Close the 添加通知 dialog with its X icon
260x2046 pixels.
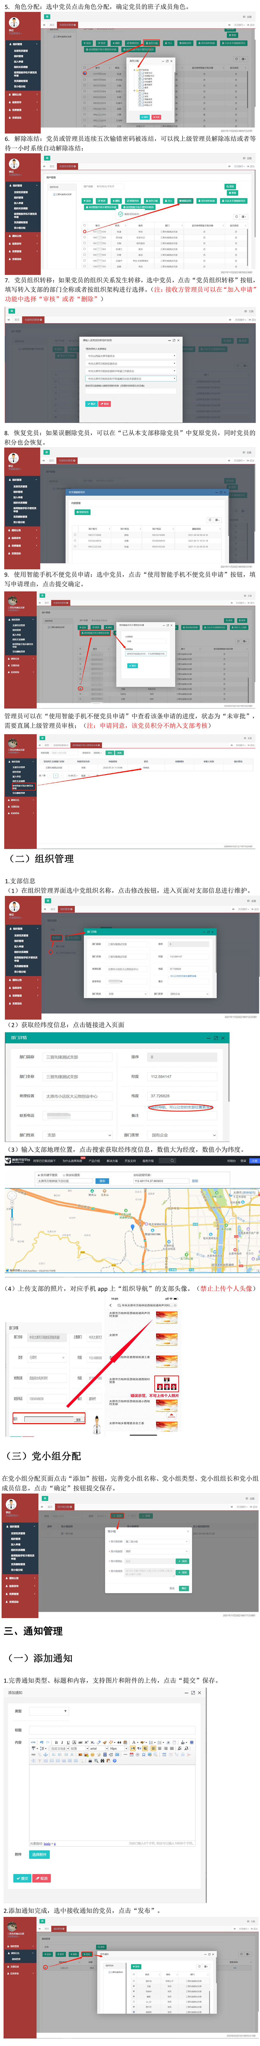(199, 1693)
